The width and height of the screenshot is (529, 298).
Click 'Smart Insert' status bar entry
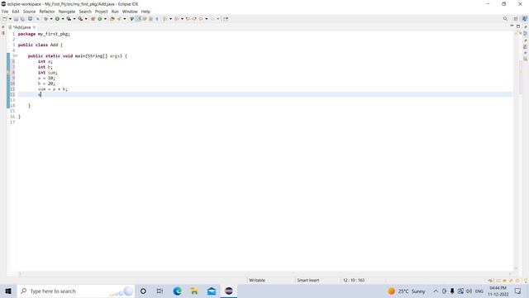point(308,281)
